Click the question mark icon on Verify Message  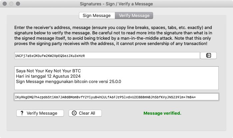pos(22,113)
